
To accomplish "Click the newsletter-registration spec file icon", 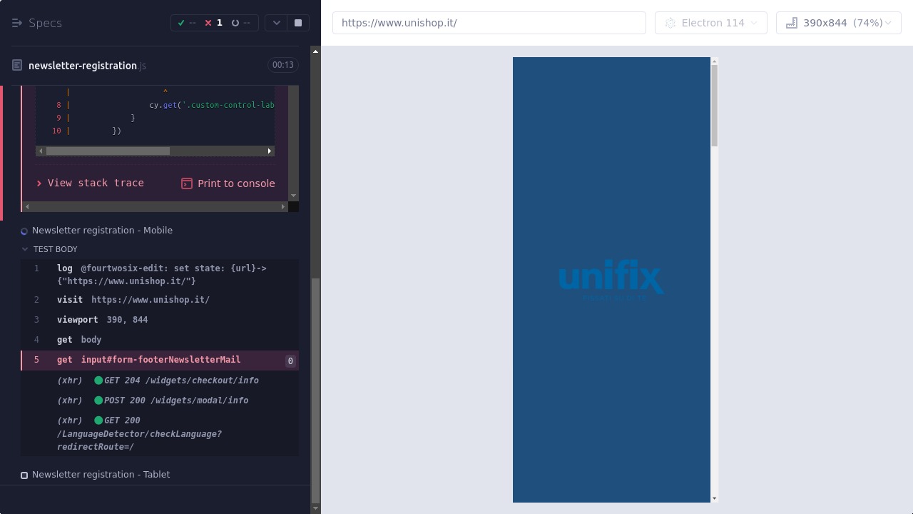I will [17, 66].
